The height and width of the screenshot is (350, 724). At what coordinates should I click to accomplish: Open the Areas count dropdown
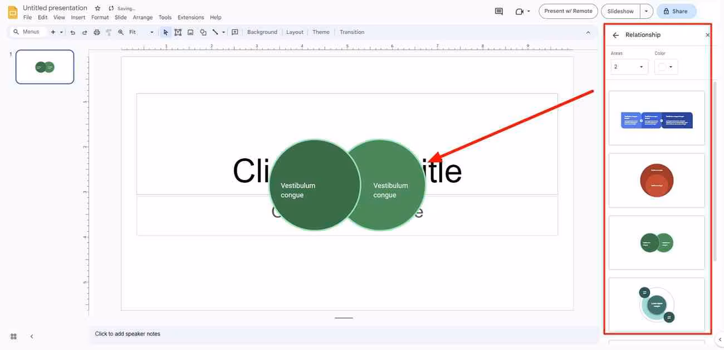pos(629,67)
